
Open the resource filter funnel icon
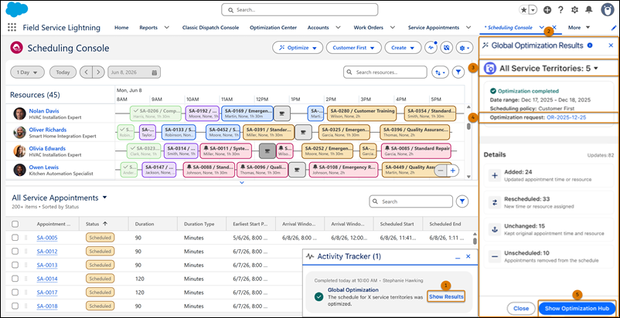(458, 73)
